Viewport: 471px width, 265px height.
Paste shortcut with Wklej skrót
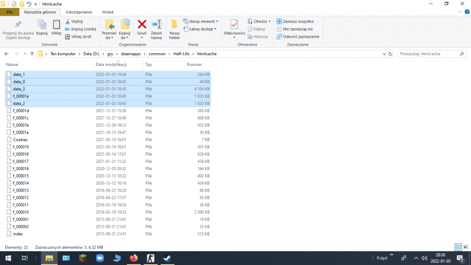(x=78, y=36)
